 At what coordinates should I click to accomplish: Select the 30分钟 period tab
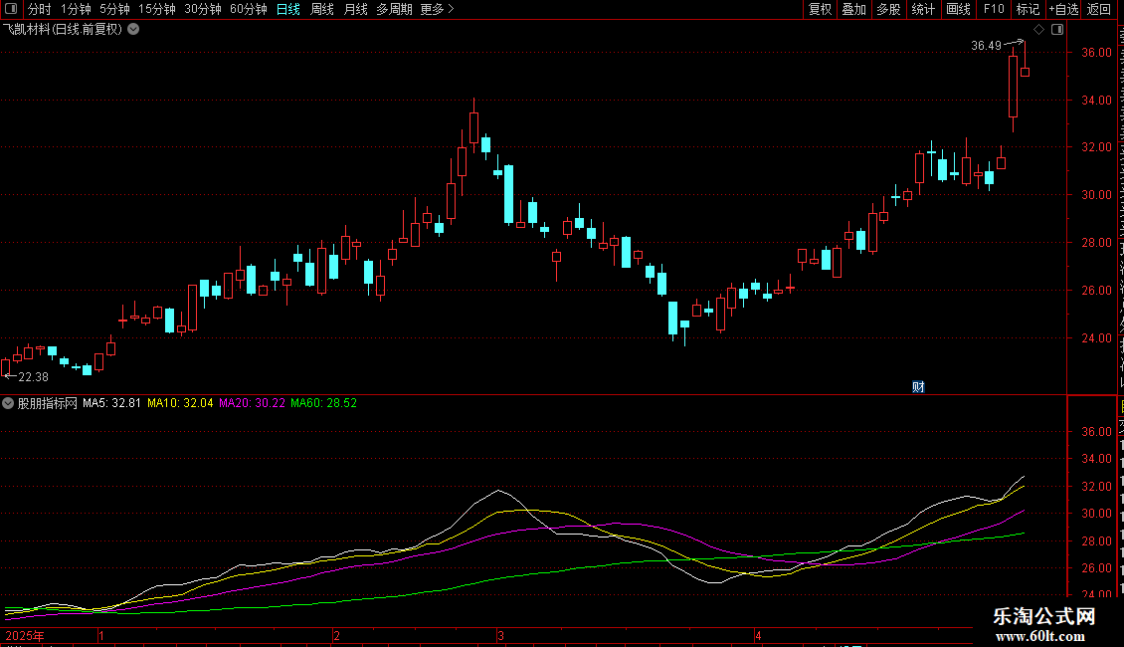point(203,9)
